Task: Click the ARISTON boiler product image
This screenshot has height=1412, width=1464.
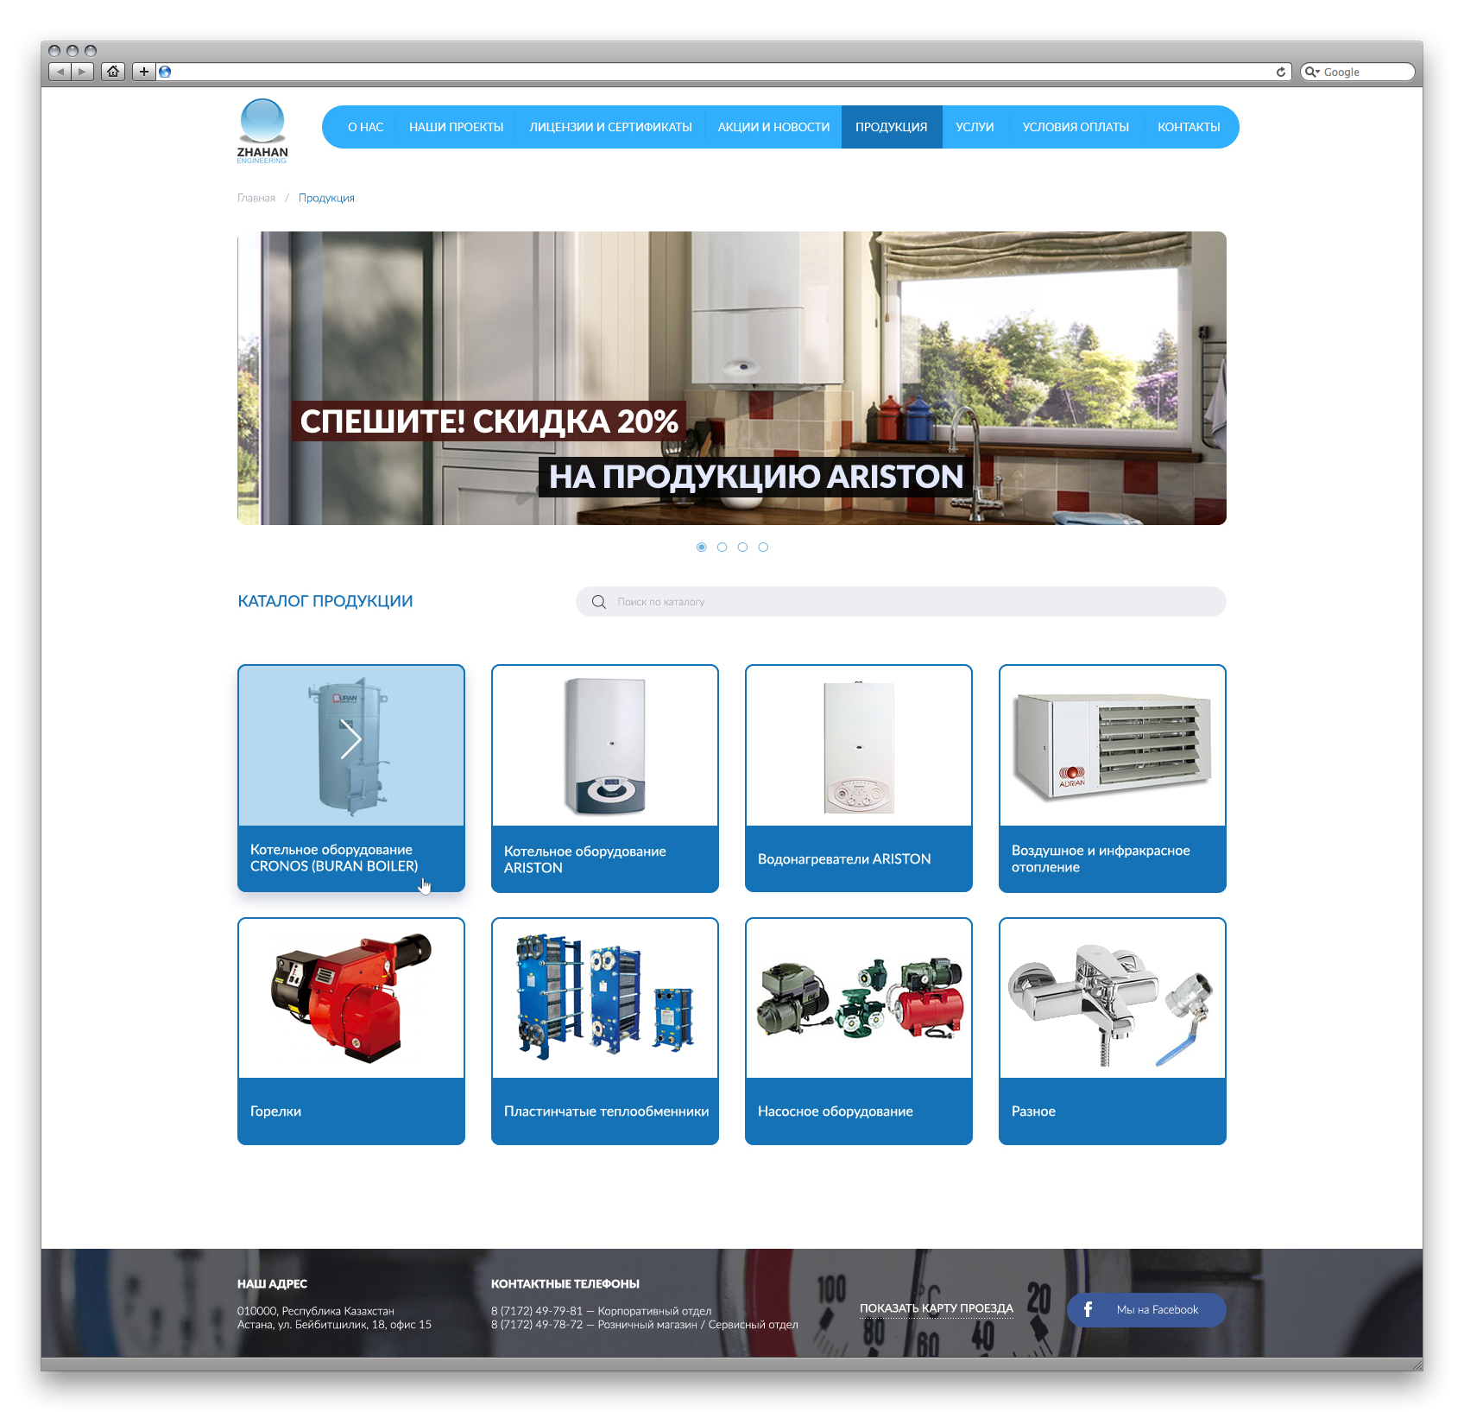Action: point(605,746)
